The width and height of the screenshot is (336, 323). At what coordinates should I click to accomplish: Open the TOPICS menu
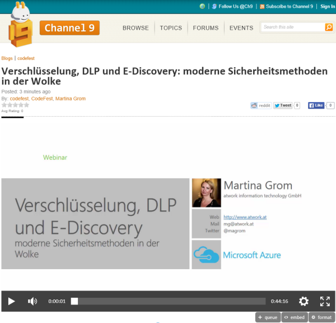[x=171, y=28]
